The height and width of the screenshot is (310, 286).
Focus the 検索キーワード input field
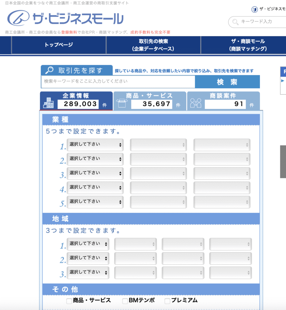[x=118, y=82]
